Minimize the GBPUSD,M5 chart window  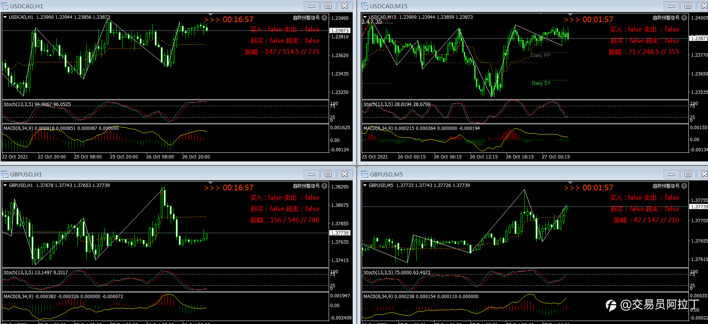672,174
